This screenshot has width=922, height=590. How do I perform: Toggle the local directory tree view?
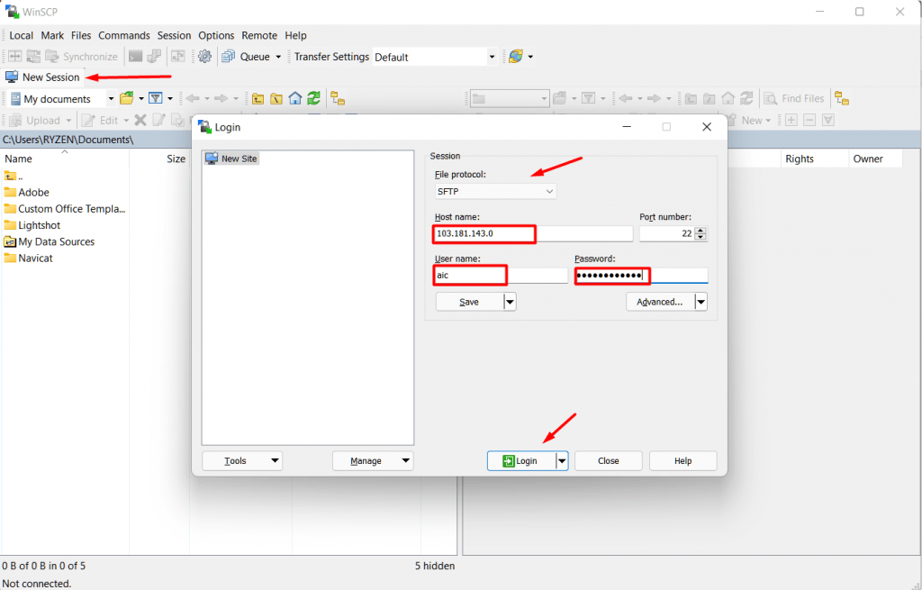pyautogui.click(x=337, y=98)
